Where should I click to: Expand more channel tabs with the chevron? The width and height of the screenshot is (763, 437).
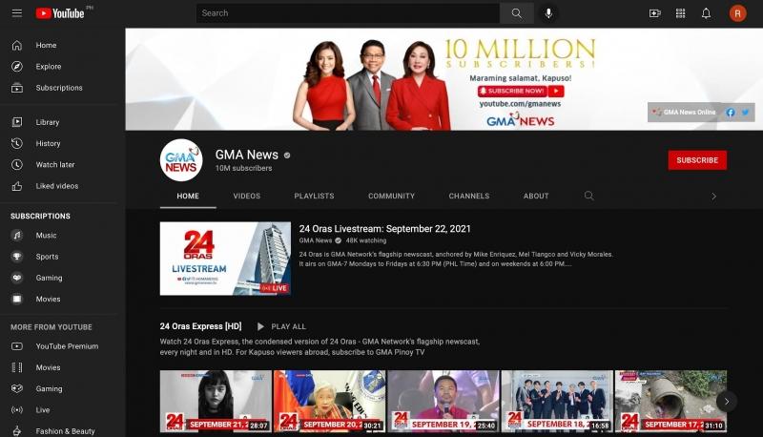pos(713,197)
